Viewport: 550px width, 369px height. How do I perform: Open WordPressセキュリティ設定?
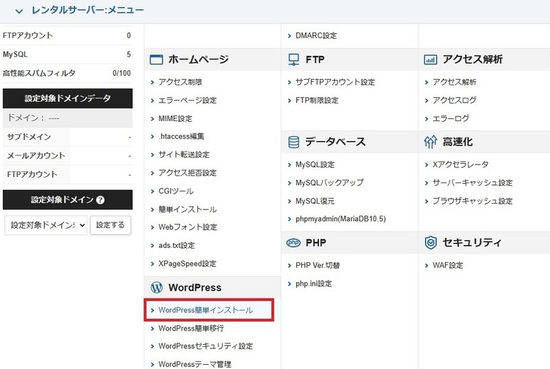(206, 346)
